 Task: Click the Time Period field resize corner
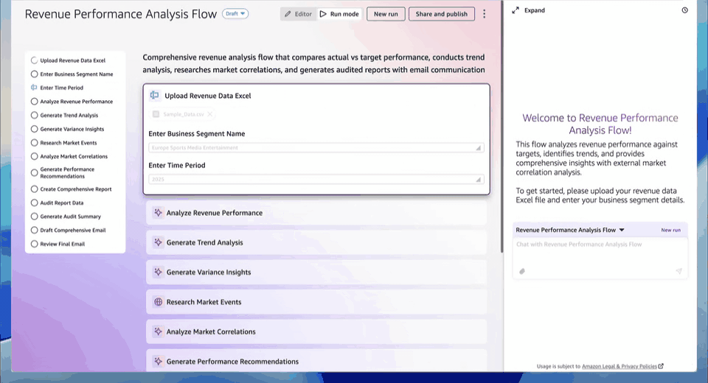coord(478,180)
